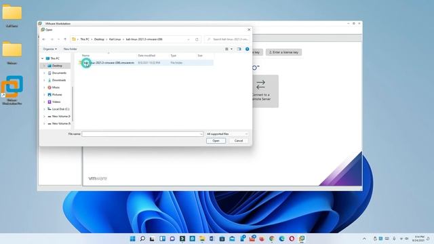
Task: Open the VMware Workstation Pro desktop shortcut
Action: point(12,90)
